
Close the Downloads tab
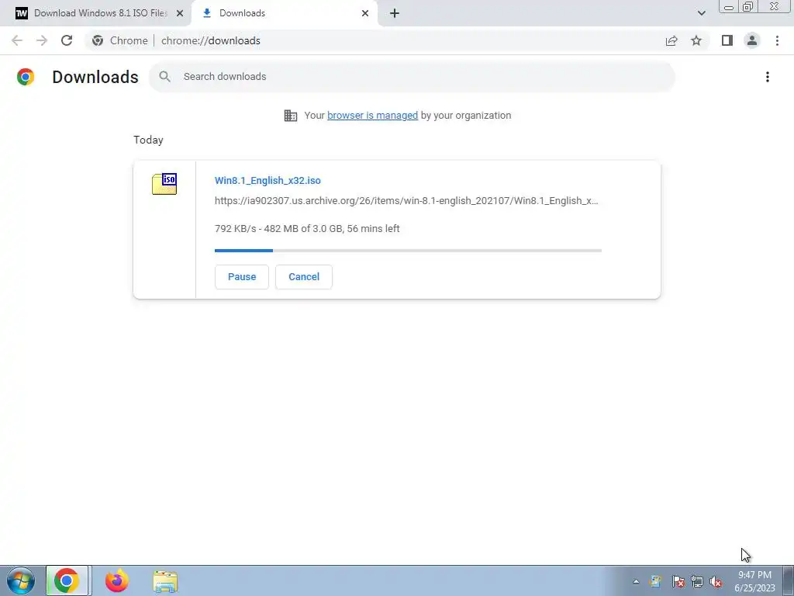(365, 13)
